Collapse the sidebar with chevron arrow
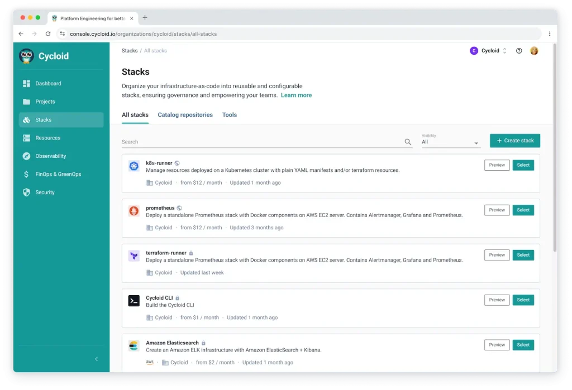 (96, 359)
